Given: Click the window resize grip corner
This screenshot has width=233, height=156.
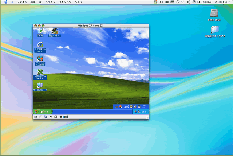Looking at the screenshot, I should (147, 117).
